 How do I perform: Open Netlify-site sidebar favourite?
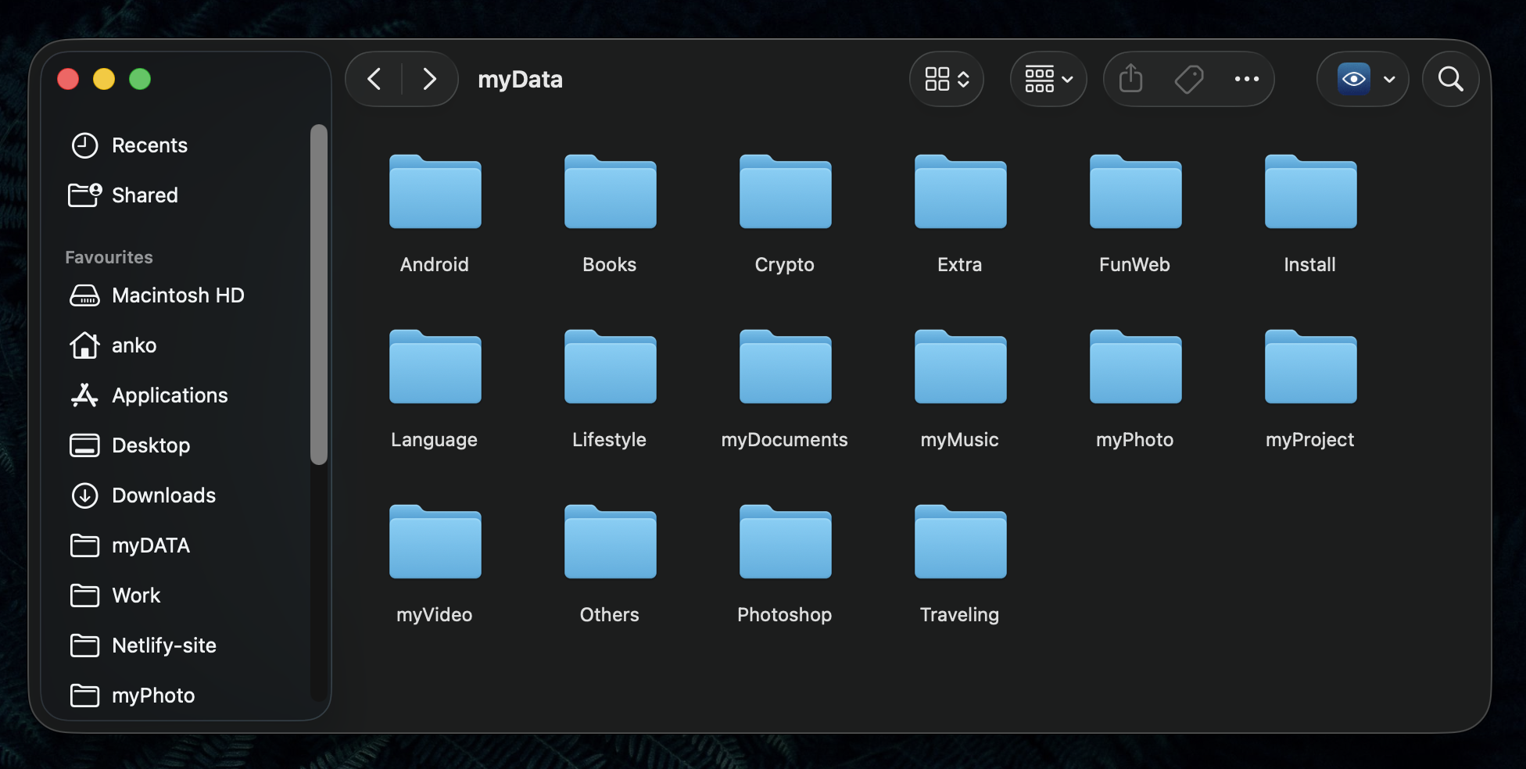pos(163,646)
